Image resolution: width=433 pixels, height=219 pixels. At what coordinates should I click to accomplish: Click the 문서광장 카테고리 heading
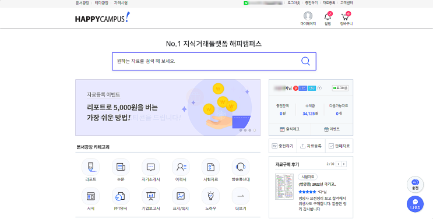[93, 147]
